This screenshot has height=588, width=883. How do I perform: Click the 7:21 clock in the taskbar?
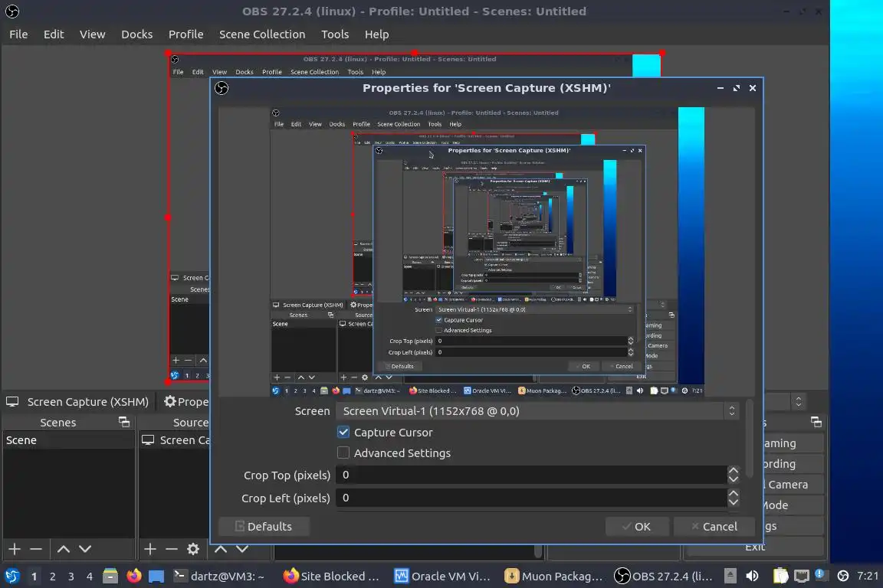(867, 577)
